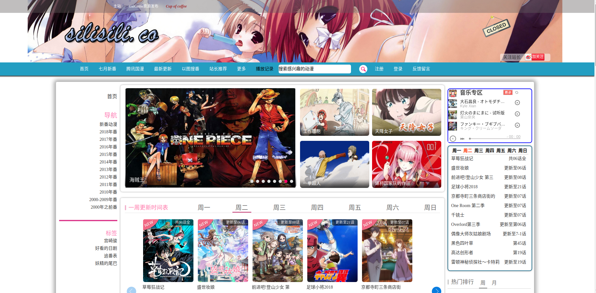Select the last banner carousel dot
The image size is (596, 293).
[x=292, y=181]
